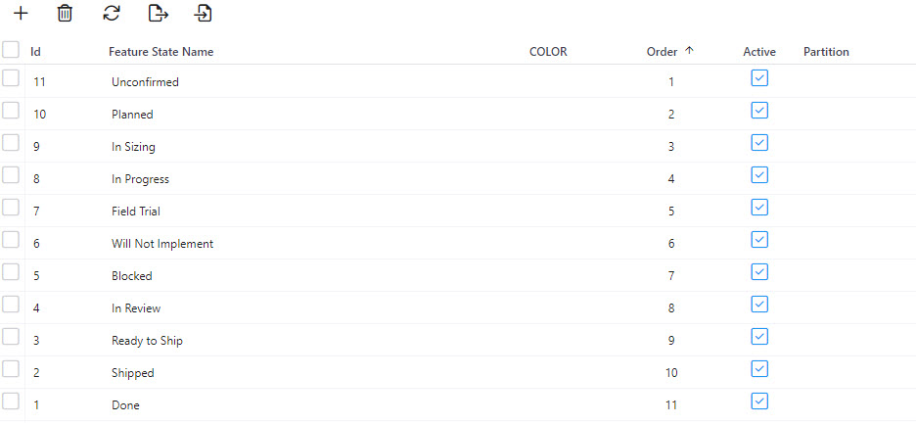This screenshot has width=916, height=425.
Task: Click the export icon in toolbar
Action: coord(158,14)
